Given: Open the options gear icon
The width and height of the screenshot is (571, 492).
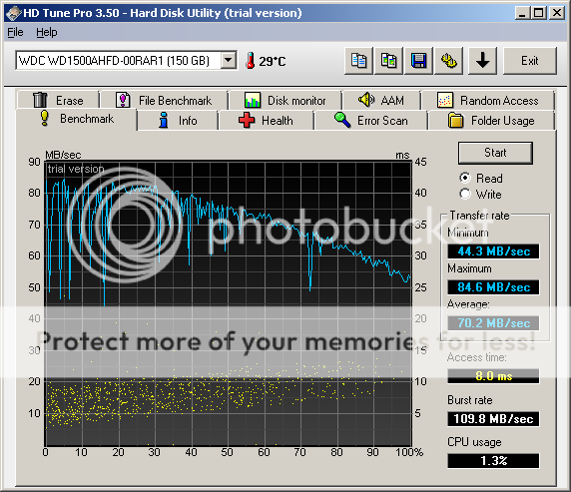Looking at the screenshot, I should tap(448, 61).
